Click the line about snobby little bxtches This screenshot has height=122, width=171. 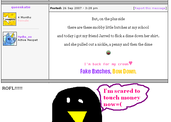(108, 27)
